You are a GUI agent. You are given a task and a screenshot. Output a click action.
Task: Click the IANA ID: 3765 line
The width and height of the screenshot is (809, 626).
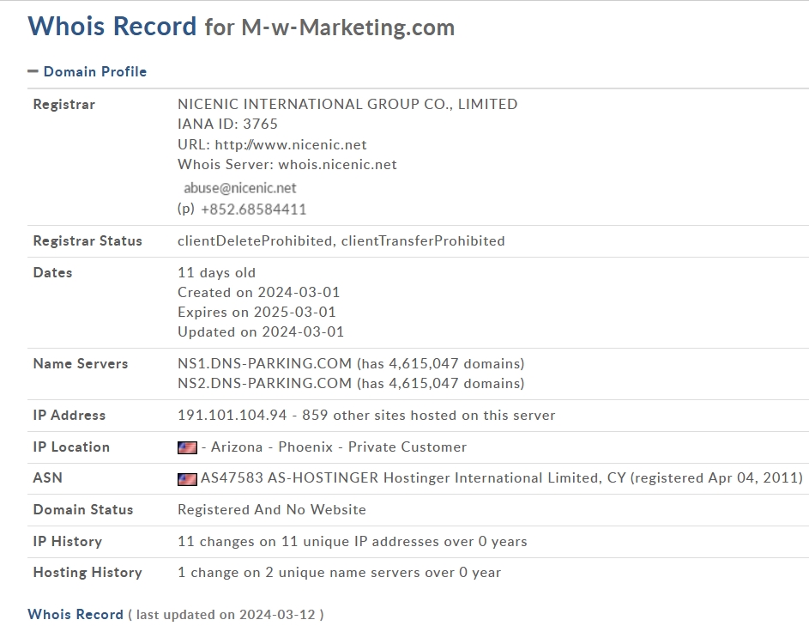tap(227, 124)
